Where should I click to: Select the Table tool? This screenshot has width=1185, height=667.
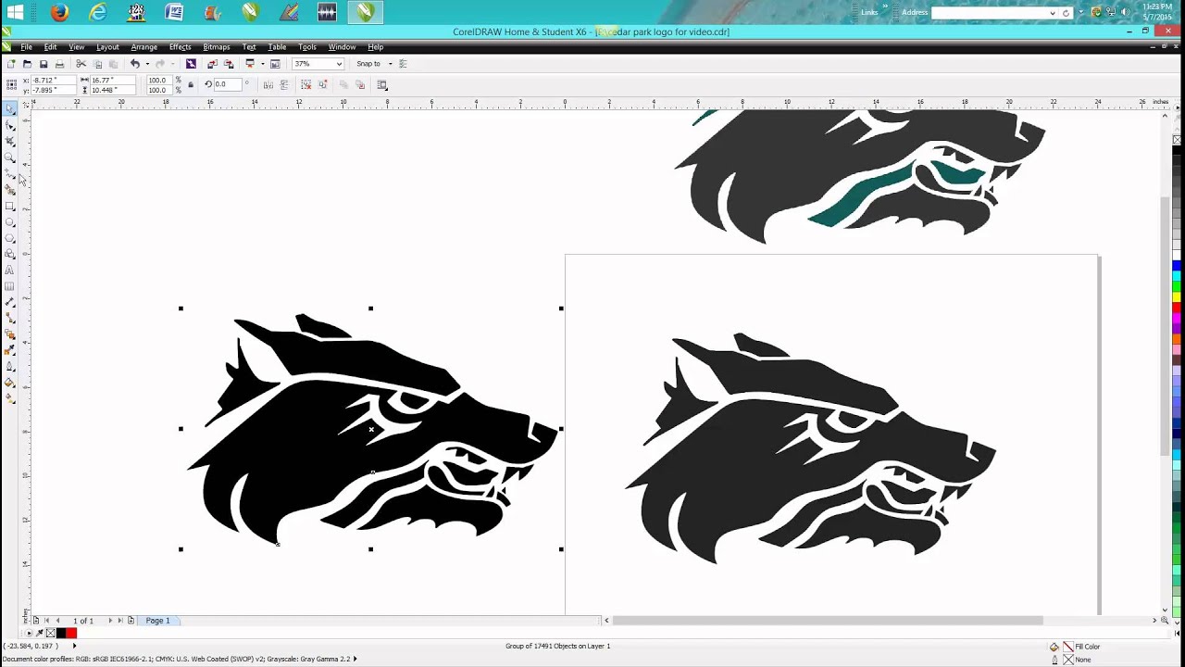tap(10, 286)
